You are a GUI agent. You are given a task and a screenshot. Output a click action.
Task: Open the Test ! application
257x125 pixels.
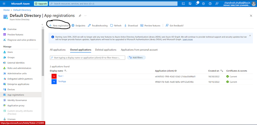pyautogui.click(x=61, y=76)
